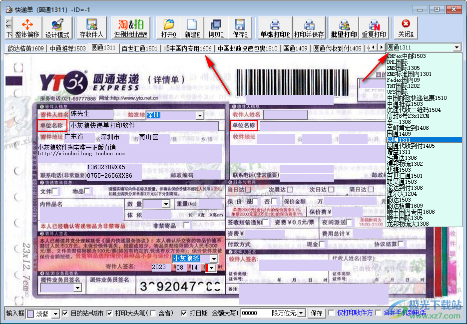The image size is (467, 324).
Task: Open 顺丰国内专用1606 tab
Action: [188, 48]
